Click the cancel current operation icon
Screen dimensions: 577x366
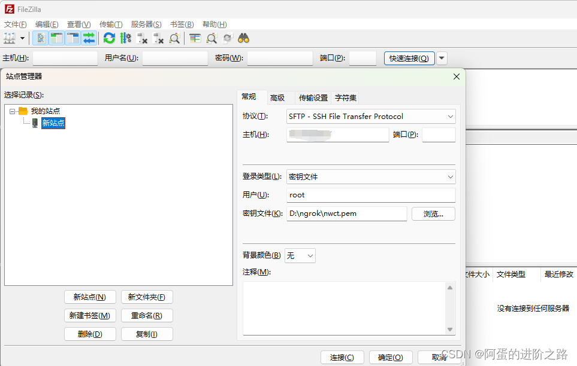(x=142, y=38)
